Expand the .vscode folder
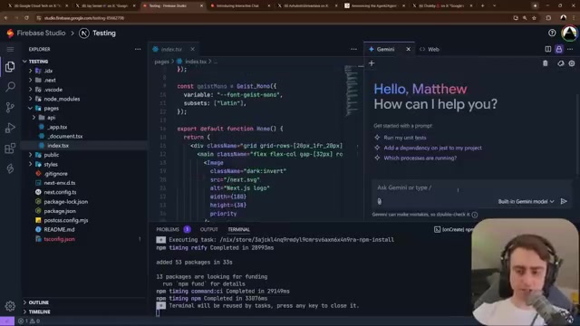580x326 pixels. [x=30, y=90]
